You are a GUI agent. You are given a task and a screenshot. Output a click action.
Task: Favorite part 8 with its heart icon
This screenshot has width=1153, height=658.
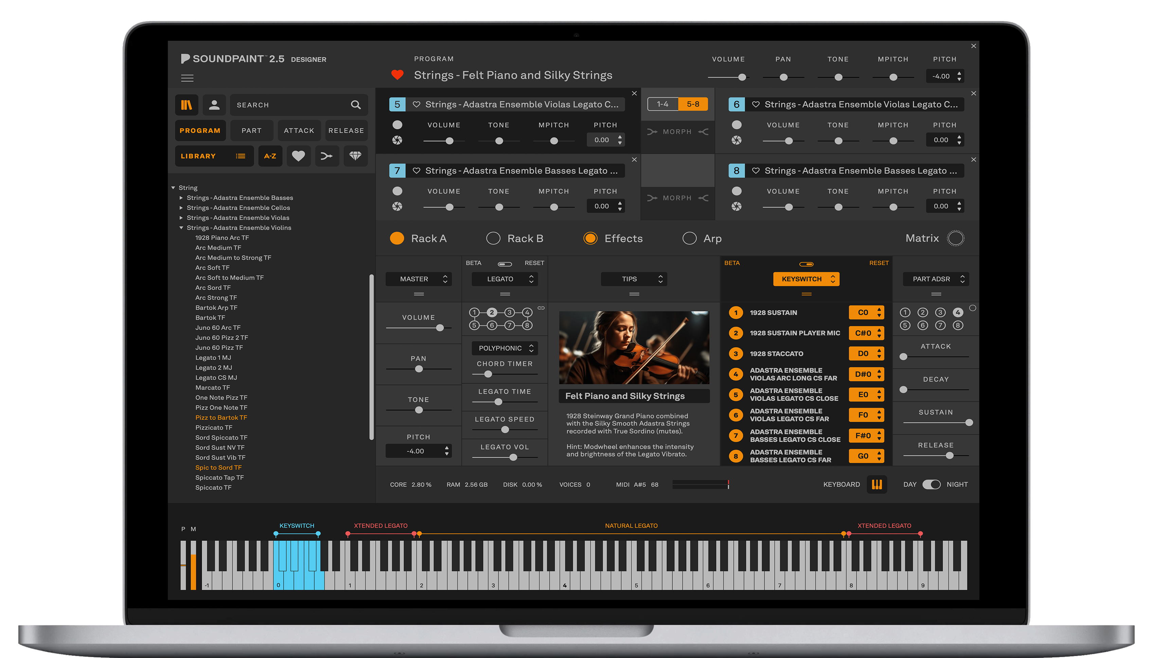click(756, 171)
